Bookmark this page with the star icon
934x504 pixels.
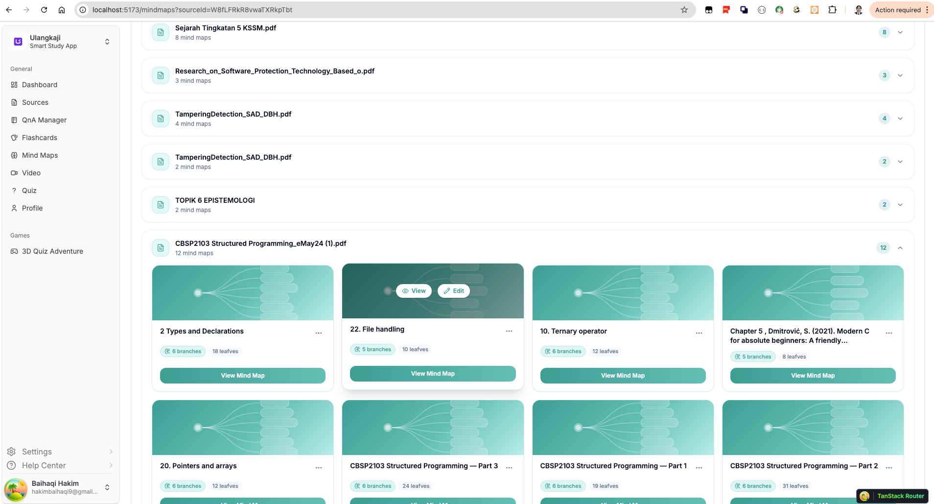684,10
